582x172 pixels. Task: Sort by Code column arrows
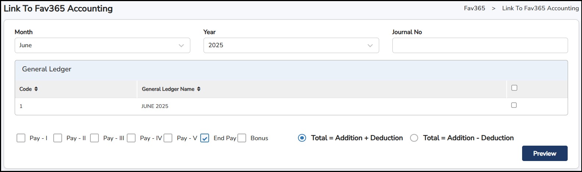click(36, 89)
